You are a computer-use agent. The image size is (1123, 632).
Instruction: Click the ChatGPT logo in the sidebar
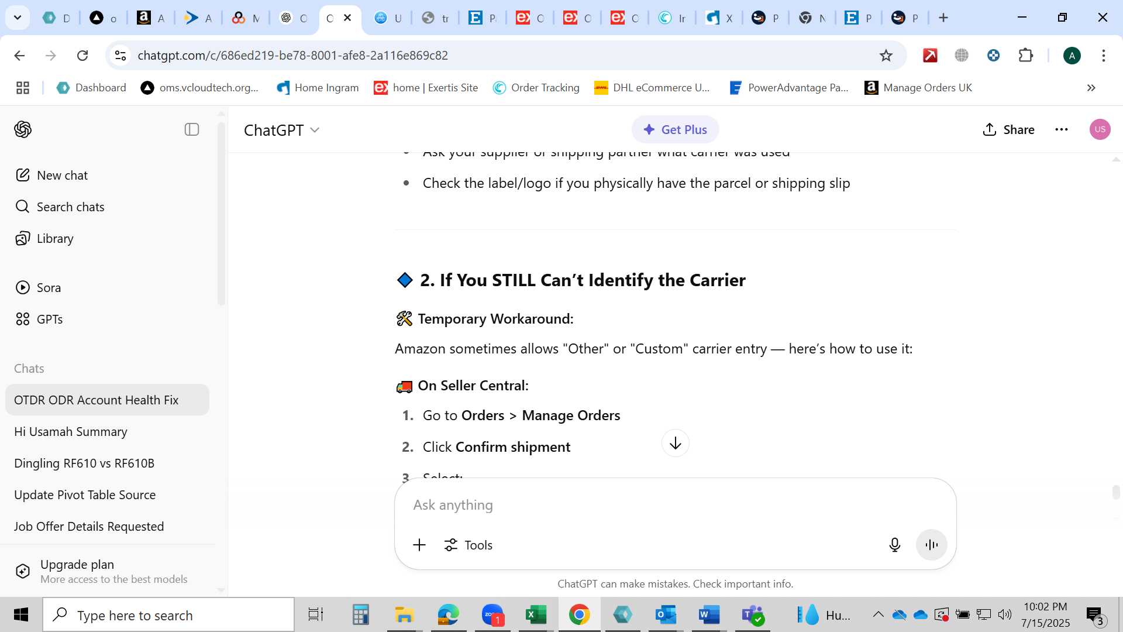pos(23,129)
